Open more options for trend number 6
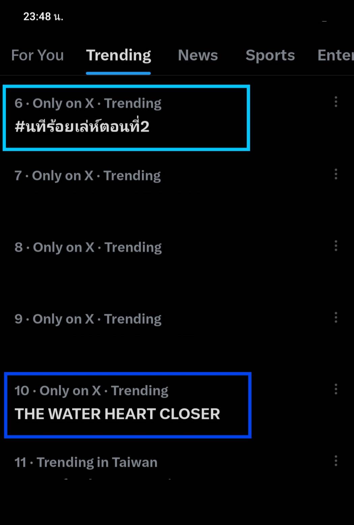 pos(336,102)
